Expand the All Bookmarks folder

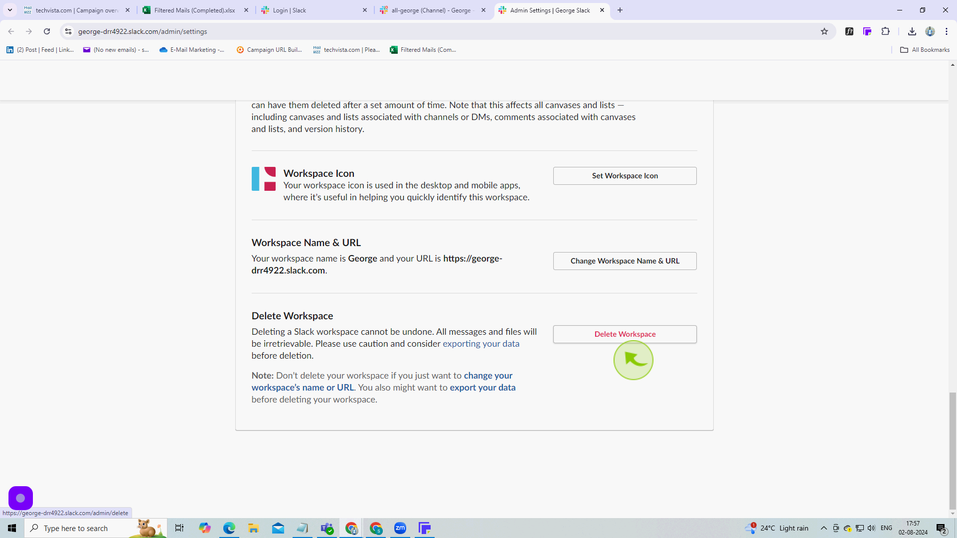[x=925, y=50]
